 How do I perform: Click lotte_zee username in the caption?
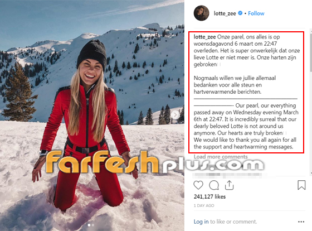point(205,37)
